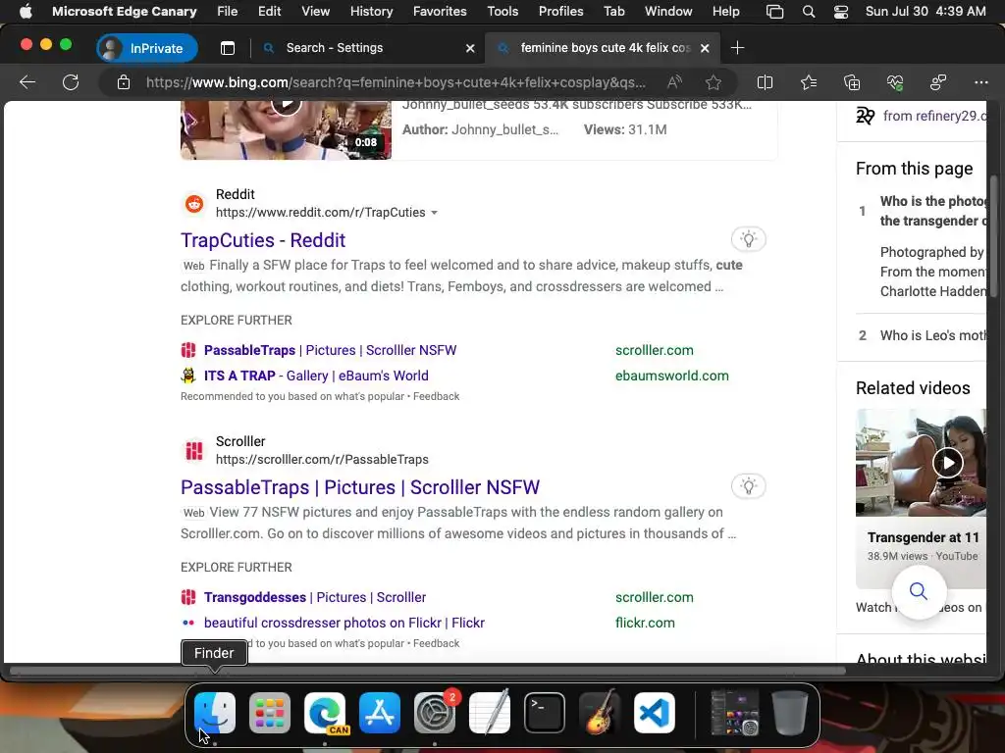Open macOS Control Center icon
Viewport: 1005px width, 753px height.
tap(840, 12)
